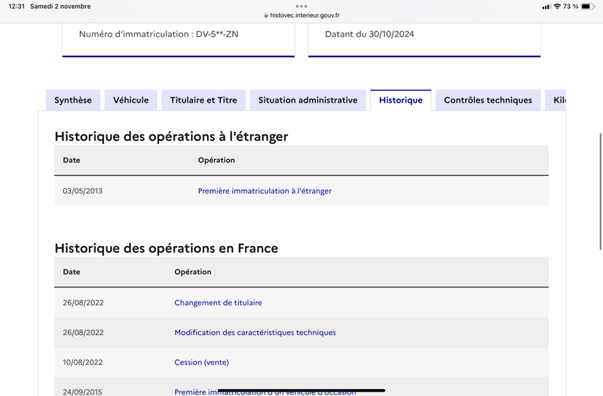The image size is (603, 396).
Task: Tap the cellular signal bars icon
Action: tap(546, 7)
